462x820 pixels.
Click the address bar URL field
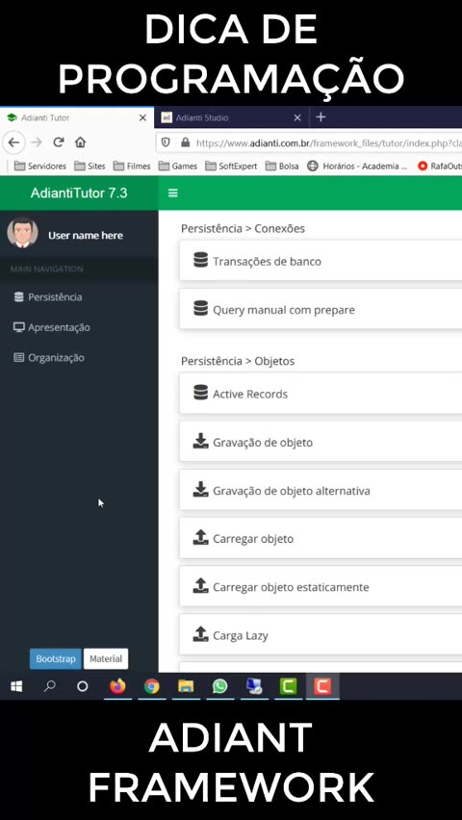pyautogui.click(x=309, y=142)
